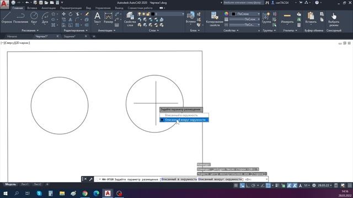The image size is (353, 198).
Task: Open the command line history dropdown arrow
Action: [267, 179]
